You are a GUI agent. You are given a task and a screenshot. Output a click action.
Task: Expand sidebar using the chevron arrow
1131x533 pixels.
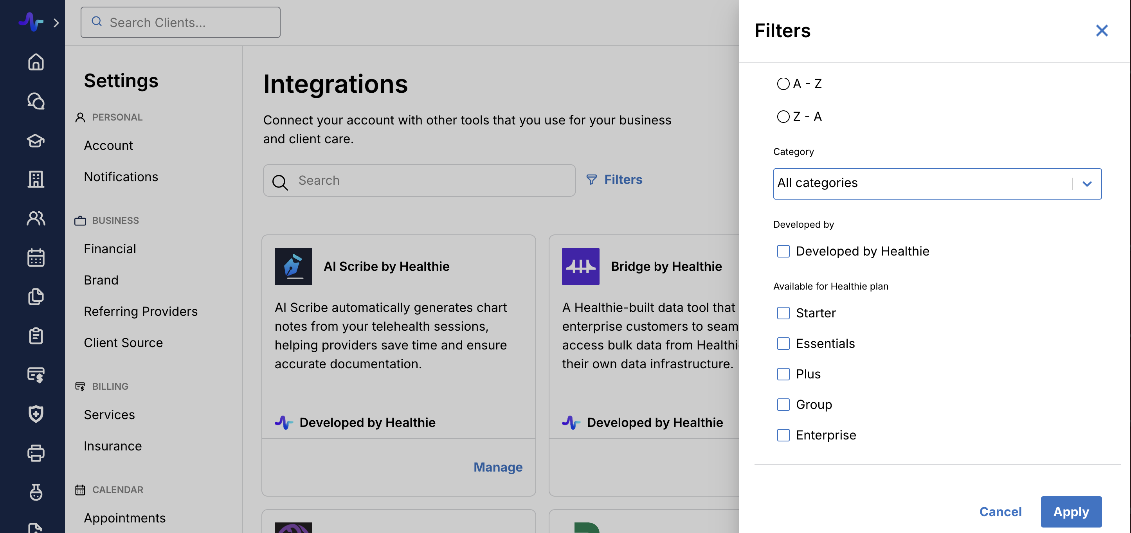[56, 23]
